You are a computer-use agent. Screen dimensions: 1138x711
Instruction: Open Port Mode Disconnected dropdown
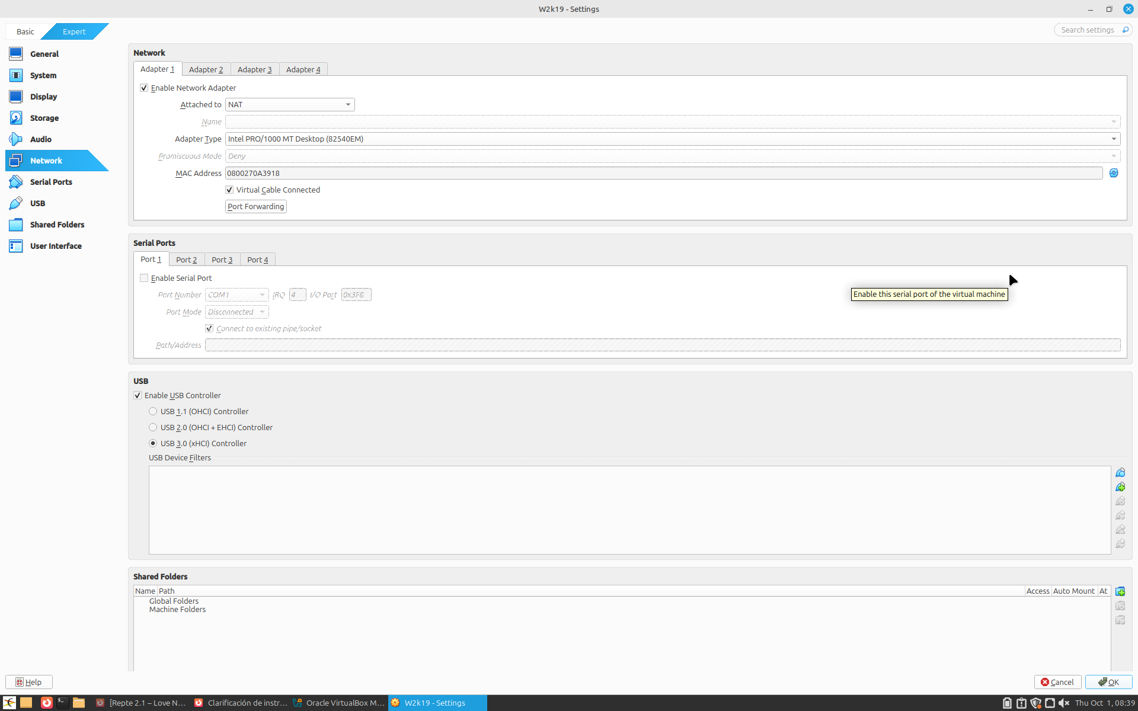236,312
